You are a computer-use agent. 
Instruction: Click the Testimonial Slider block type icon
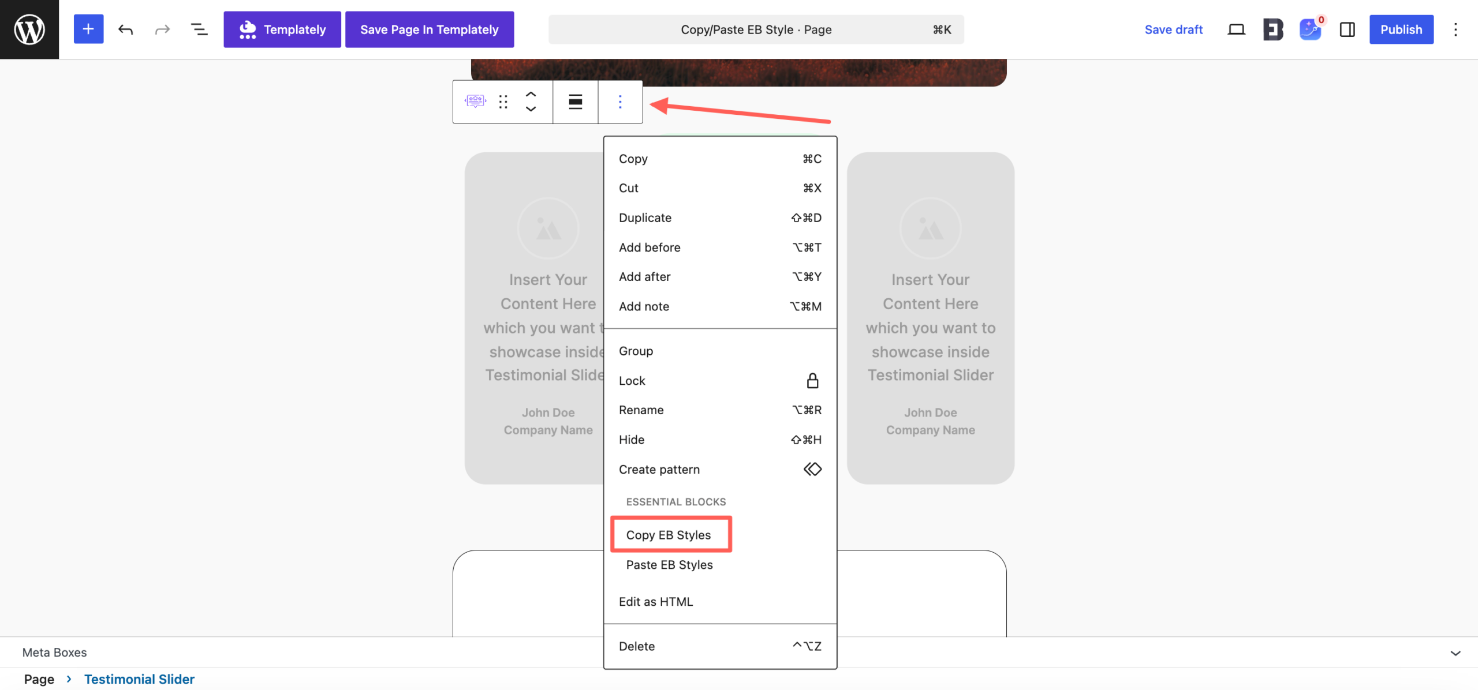pos(475,102)
